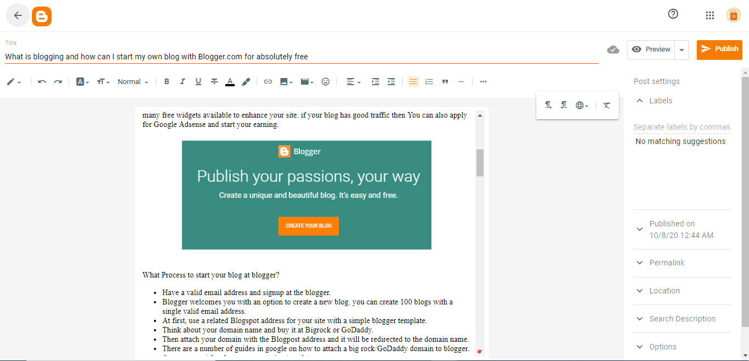This screenshot has width=749, height=361.
Task: Open the help question mark icon
Action: point(673,14)
